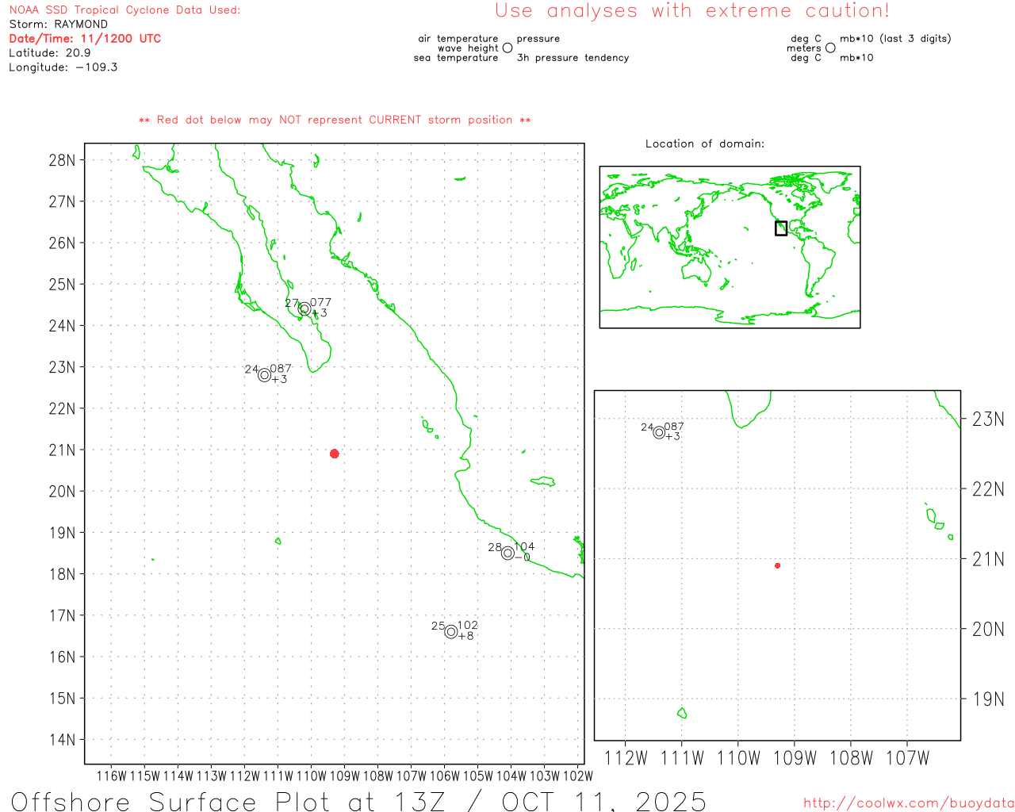Click the '27' air temperature value
The width and height of the screenshot is (1015, 812).
click(292, 304)
